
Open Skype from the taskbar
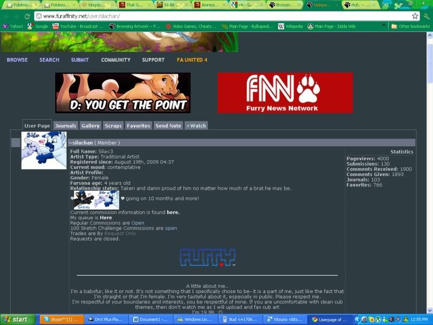coord(62,320)
